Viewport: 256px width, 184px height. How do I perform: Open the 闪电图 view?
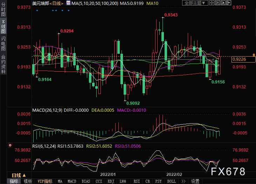pos(3,44)
